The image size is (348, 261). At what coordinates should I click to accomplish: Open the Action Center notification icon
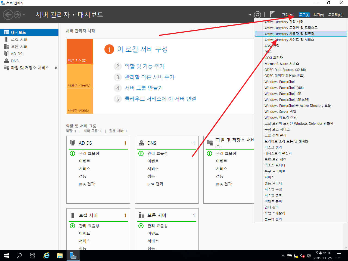339,256
